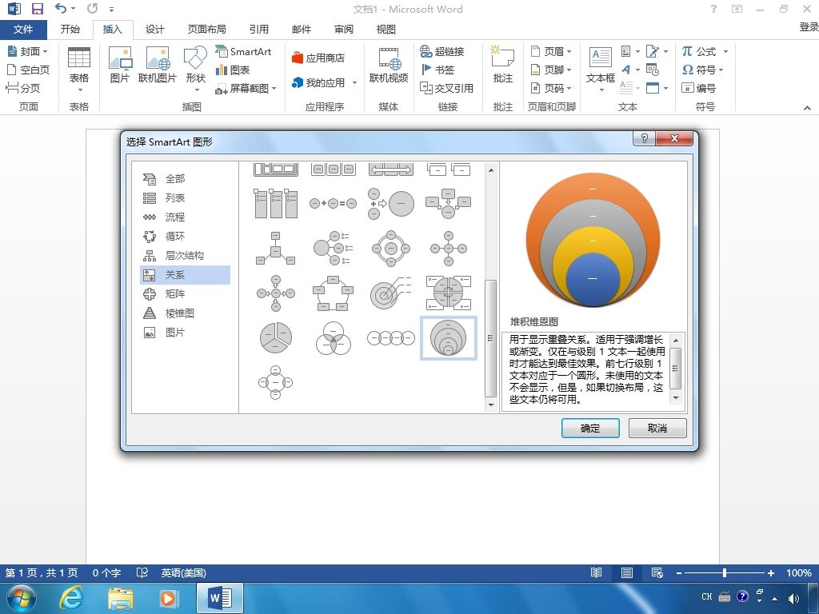Click the SmartArt dialog help button
This screenshot has height=614, width=819.
tap(644, 138)
